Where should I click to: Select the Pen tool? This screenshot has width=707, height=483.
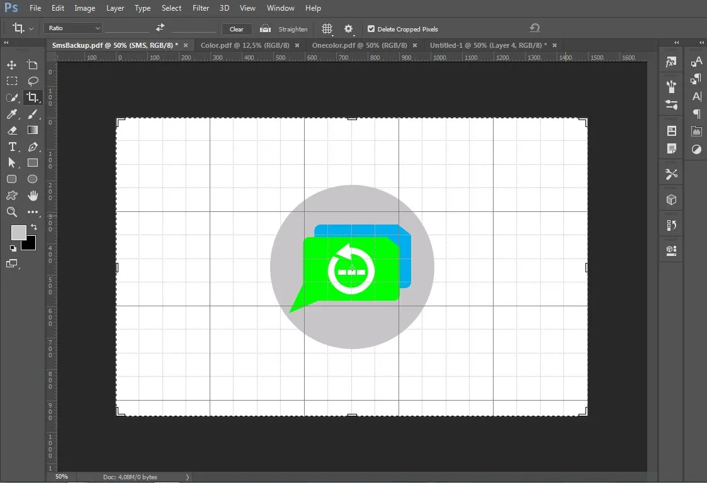tap(33, 147)
